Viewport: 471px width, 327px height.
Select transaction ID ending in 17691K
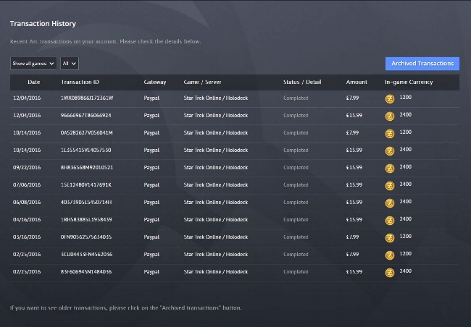[86, 184]
